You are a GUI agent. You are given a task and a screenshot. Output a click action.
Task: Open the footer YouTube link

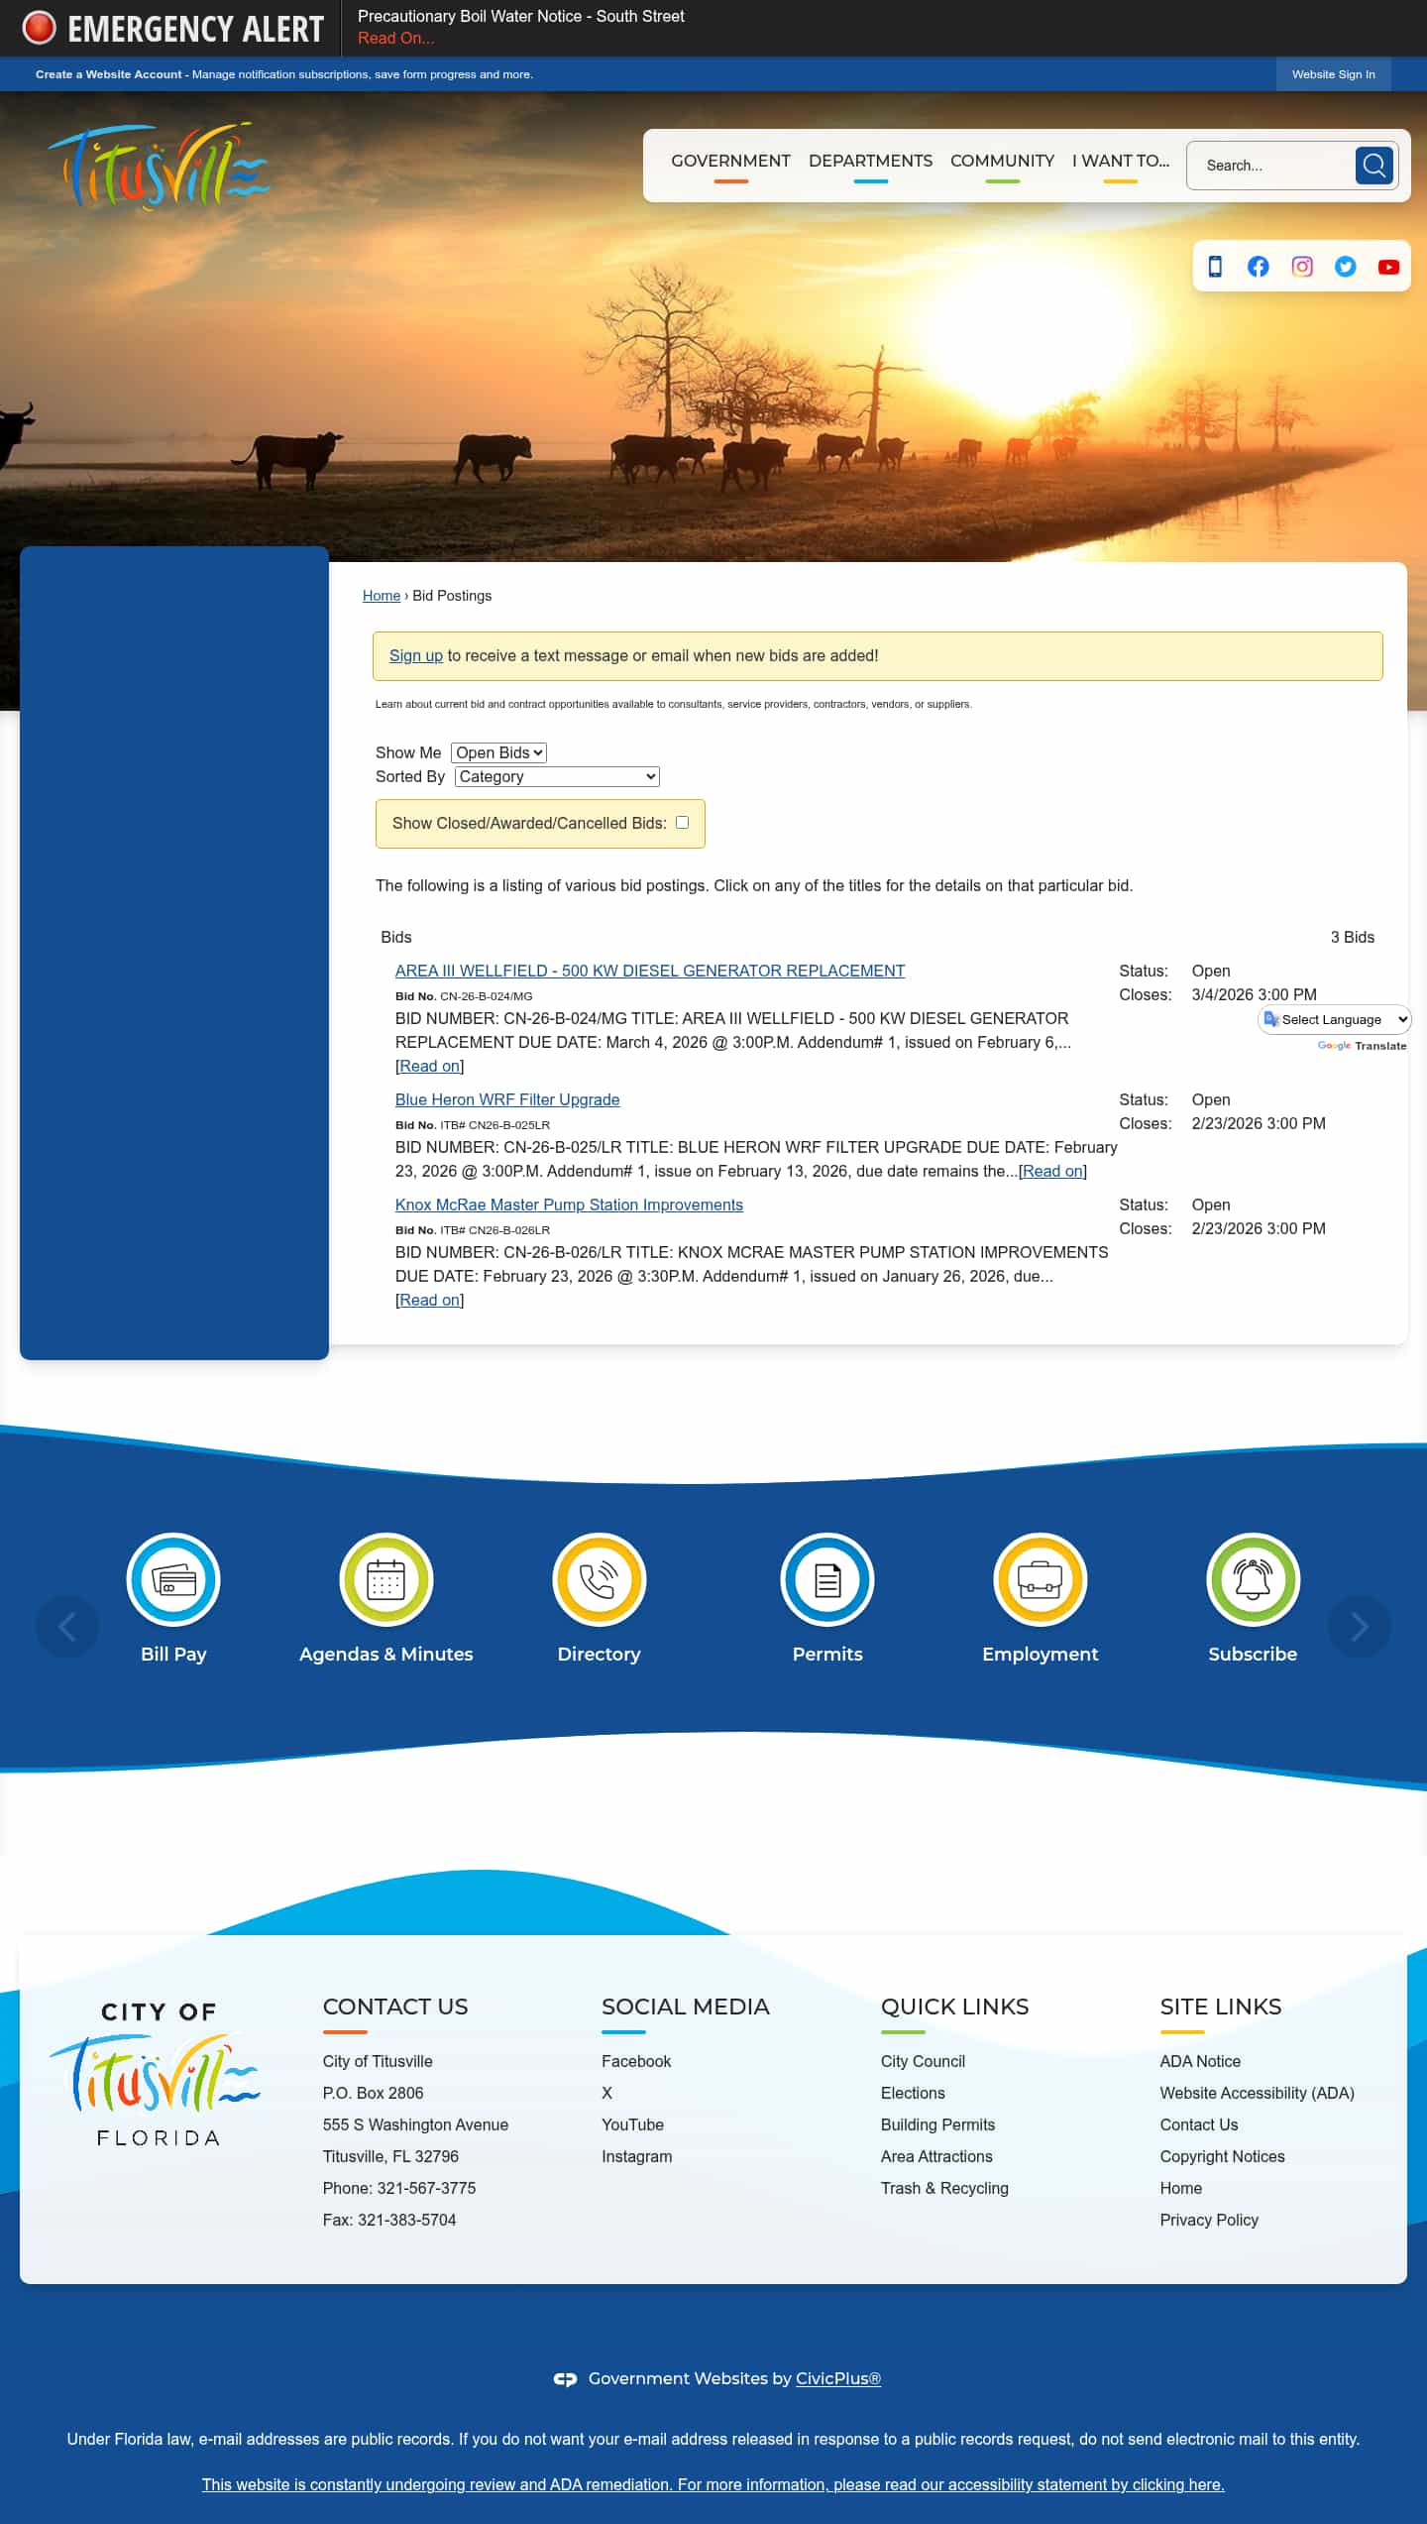(632, 2124)
